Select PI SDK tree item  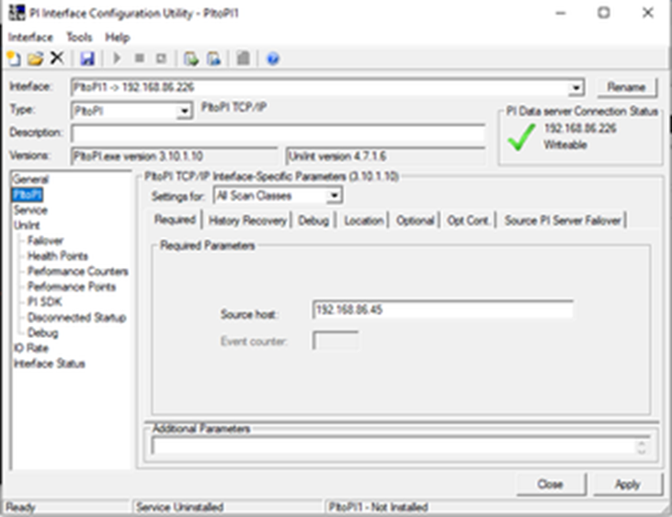(45, 302)
